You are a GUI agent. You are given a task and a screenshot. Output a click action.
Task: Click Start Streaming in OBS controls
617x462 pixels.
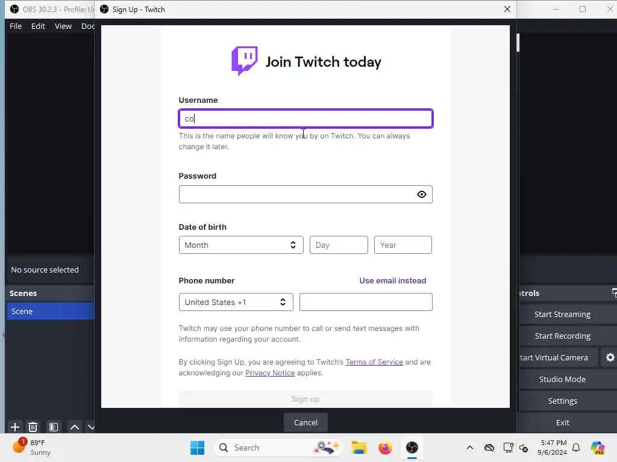click(x=562, y=314)
